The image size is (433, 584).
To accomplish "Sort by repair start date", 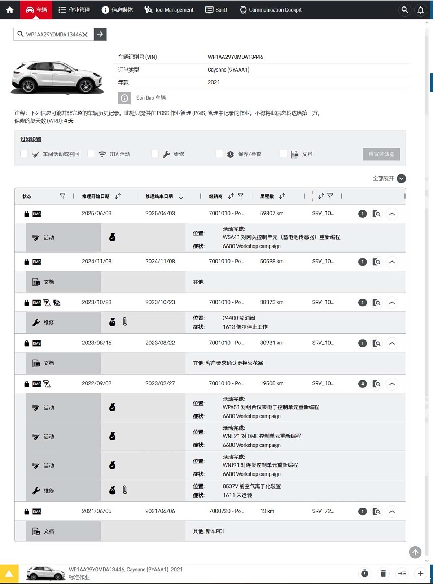I will [x=118, y=196].
